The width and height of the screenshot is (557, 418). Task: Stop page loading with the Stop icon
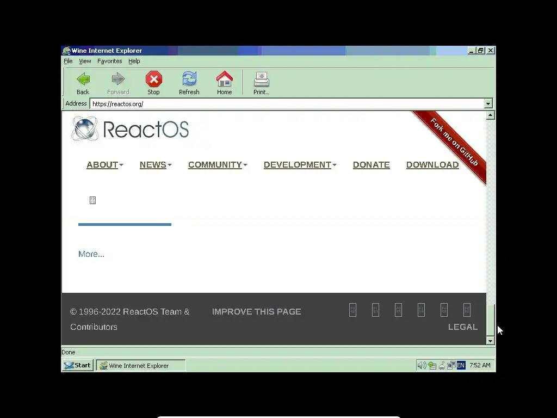pyautogui.click(x=154, y=79)
